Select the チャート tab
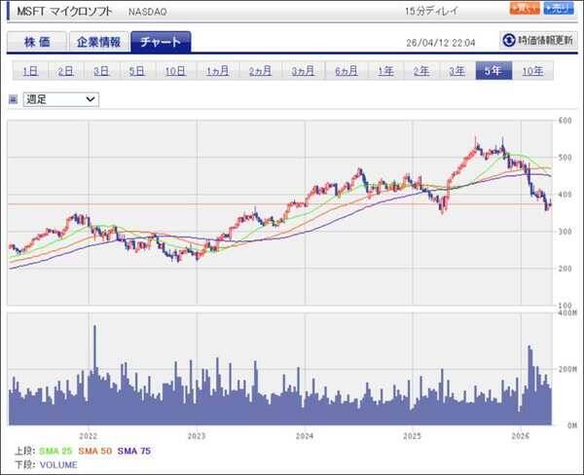 click(161, 42)
